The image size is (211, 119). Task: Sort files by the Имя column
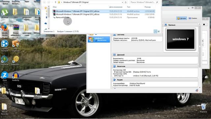coord(55,7)
